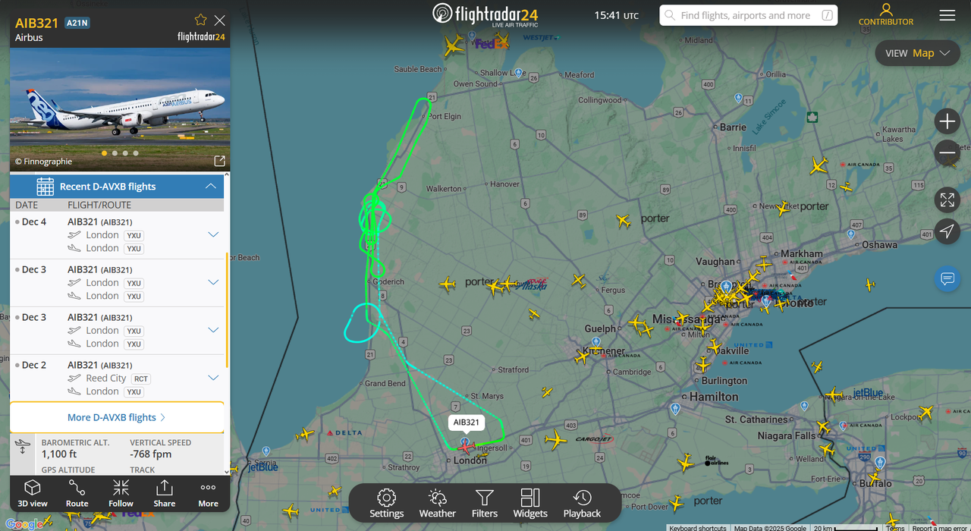Open the Weather layer options
Screen dimensions: 971x531
point(438,503)
